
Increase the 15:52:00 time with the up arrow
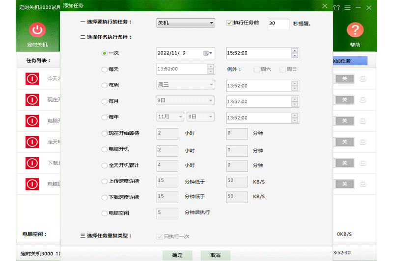[295, 51]
